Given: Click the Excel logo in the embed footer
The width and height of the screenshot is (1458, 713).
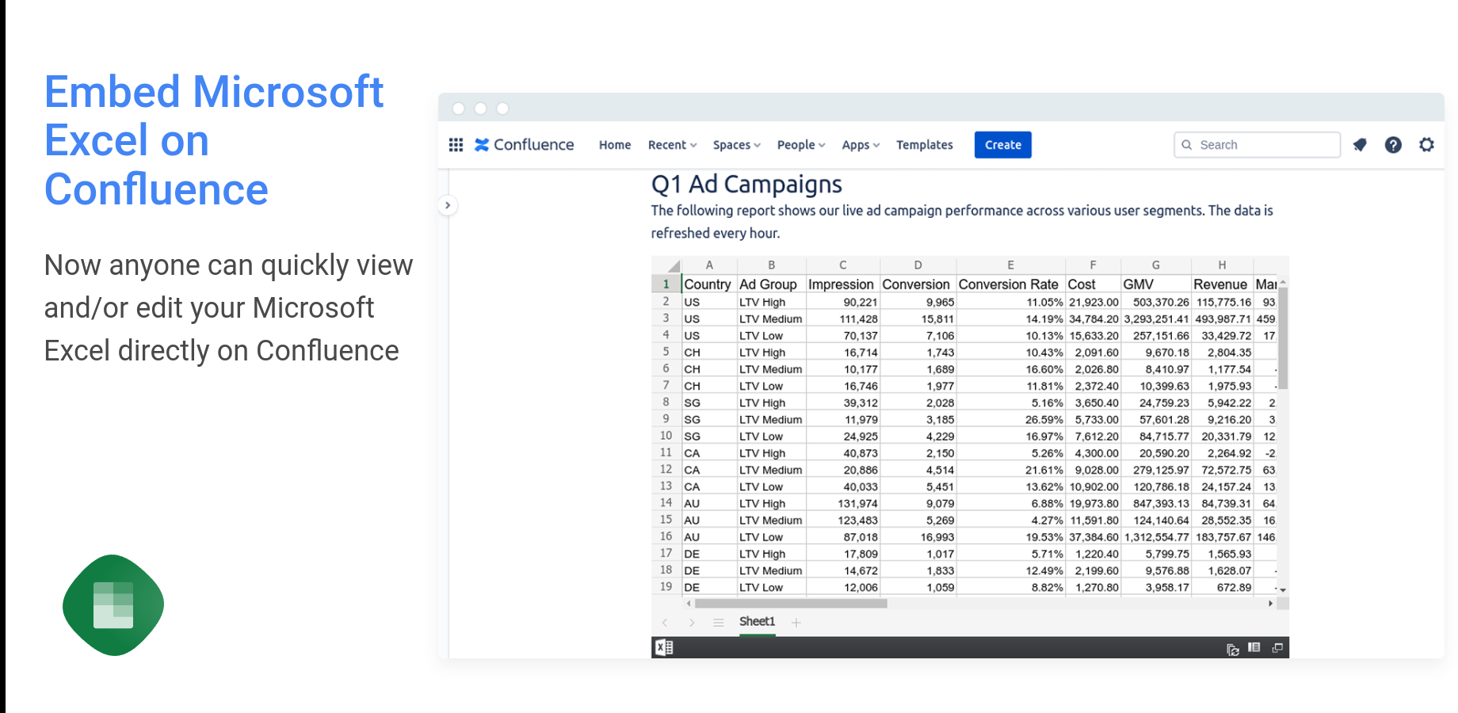Looking at the screenshot, I should coord(664,647).
